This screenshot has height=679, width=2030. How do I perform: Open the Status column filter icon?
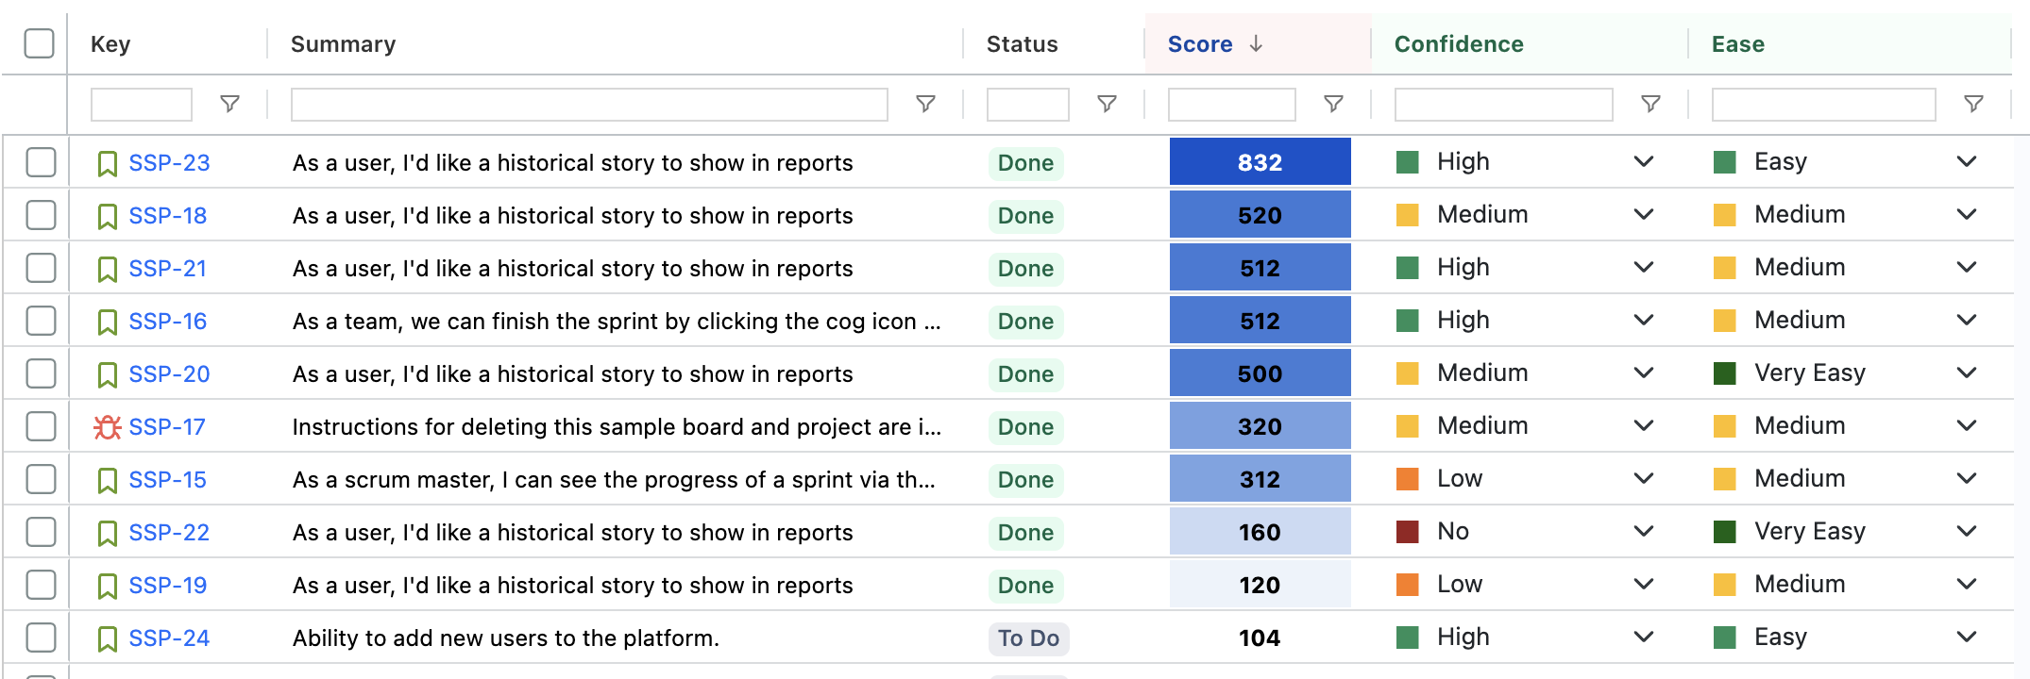pos(1107,104)
